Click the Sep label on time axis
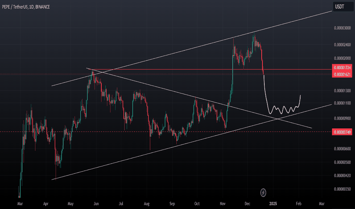The height and width of the screenshot is (209, 355). [x=172, y=204]
